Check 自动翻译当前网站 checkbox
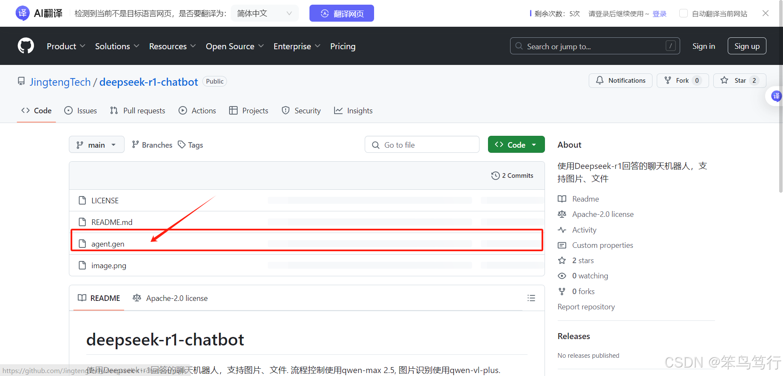Screen dimensions: 783x376 684,13
